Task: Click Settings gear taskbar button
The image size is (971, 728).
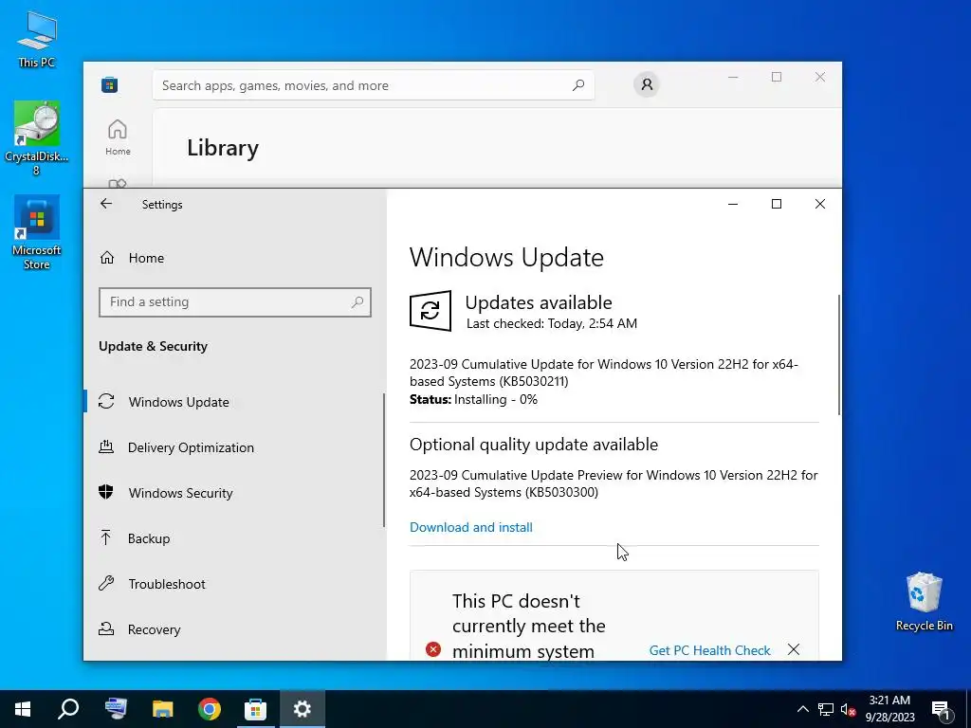Action: (302, 709)
